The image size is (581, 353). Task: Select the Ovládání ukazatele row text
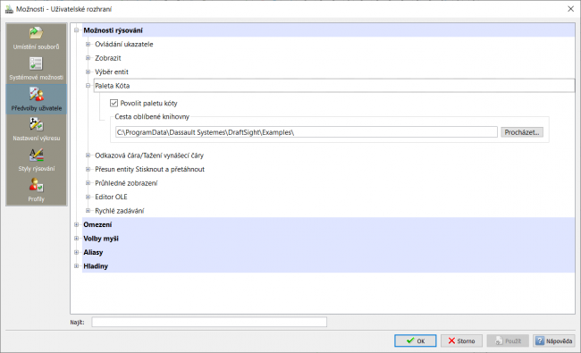point(123,44)
